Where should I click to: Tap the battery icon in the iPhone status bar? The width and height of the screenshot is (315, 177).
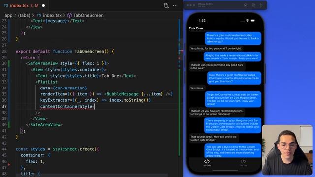pyautogui.click(x=252, y=21)
